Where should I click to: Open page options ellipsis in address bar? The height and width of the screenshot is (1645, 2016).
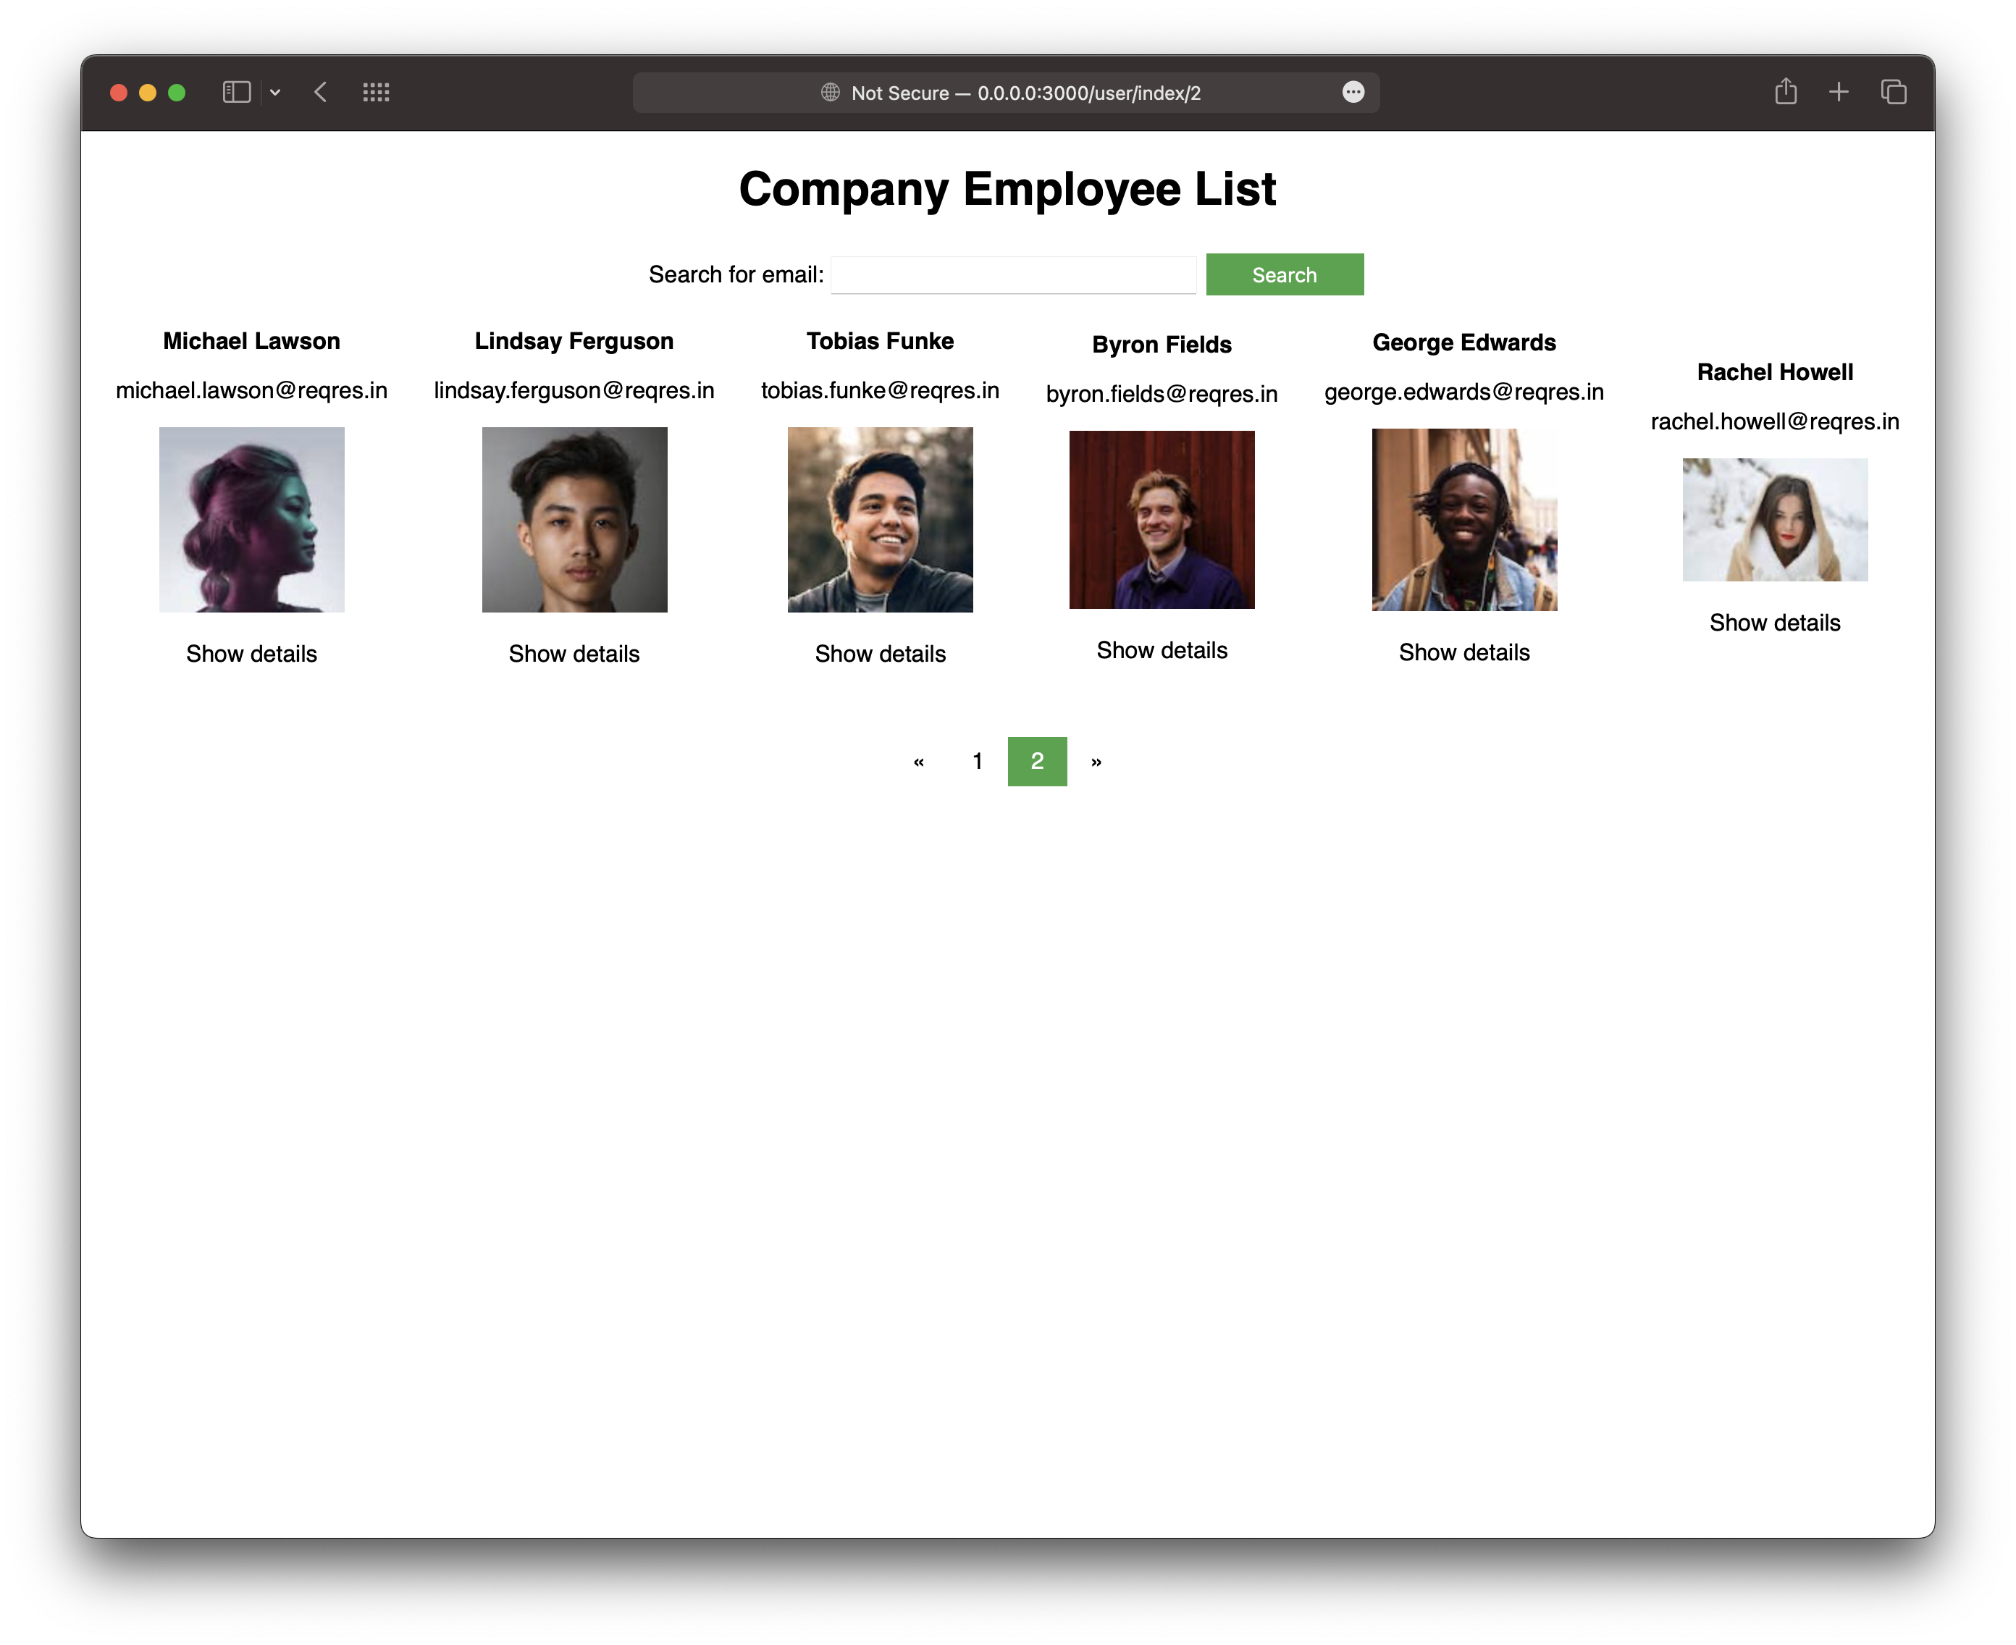(1353, 92)
